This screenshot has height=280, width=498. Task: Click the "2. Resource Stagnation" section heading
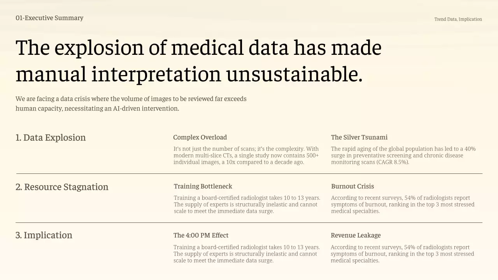pos(62,187)
